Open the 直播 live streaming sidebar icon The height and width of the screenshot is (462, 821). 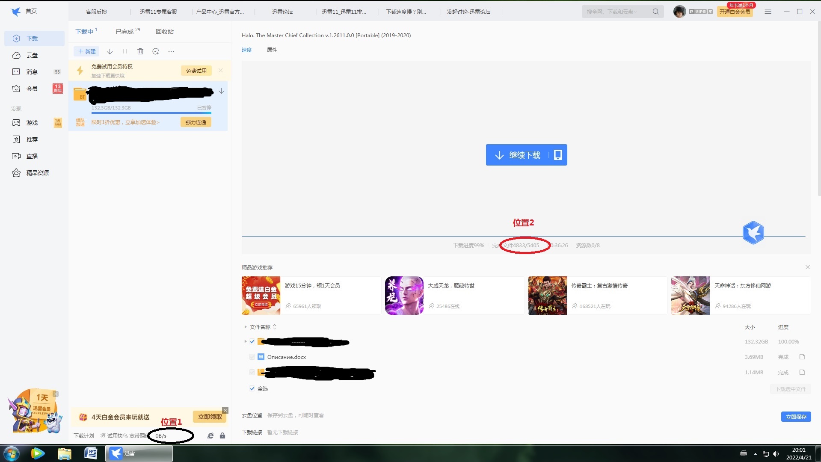click(16, 156)
